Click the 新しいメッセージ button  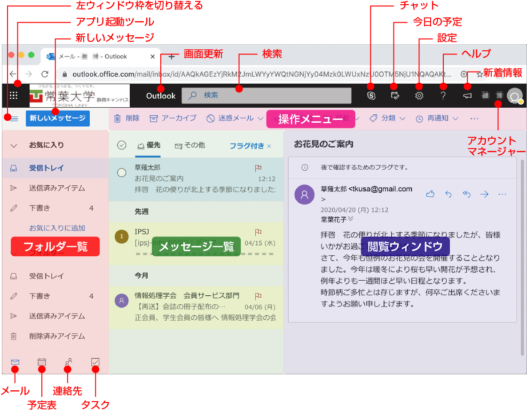tap(57, 118)
